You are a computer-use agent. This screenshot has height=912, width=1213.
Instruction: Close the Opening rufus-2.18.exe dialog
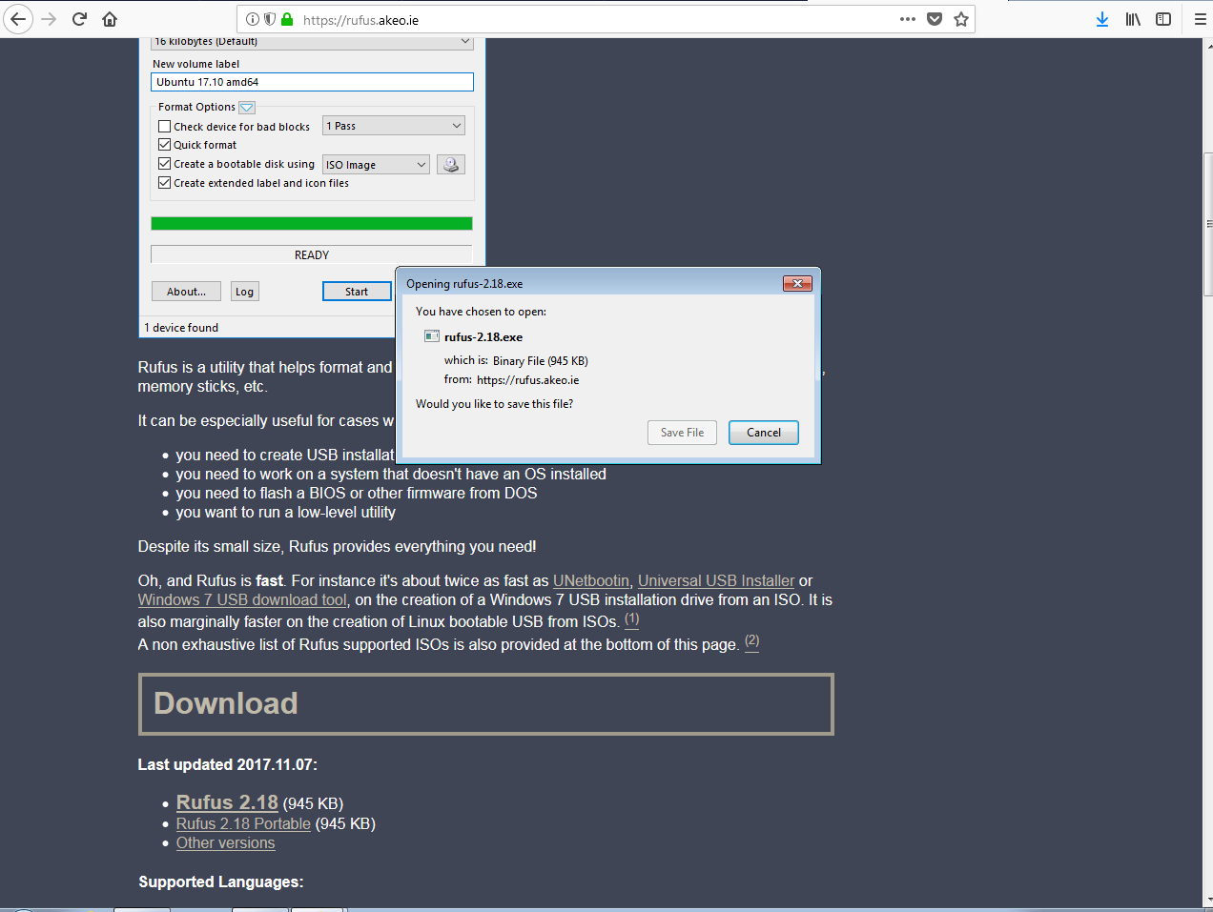click(x=797, y=283)
